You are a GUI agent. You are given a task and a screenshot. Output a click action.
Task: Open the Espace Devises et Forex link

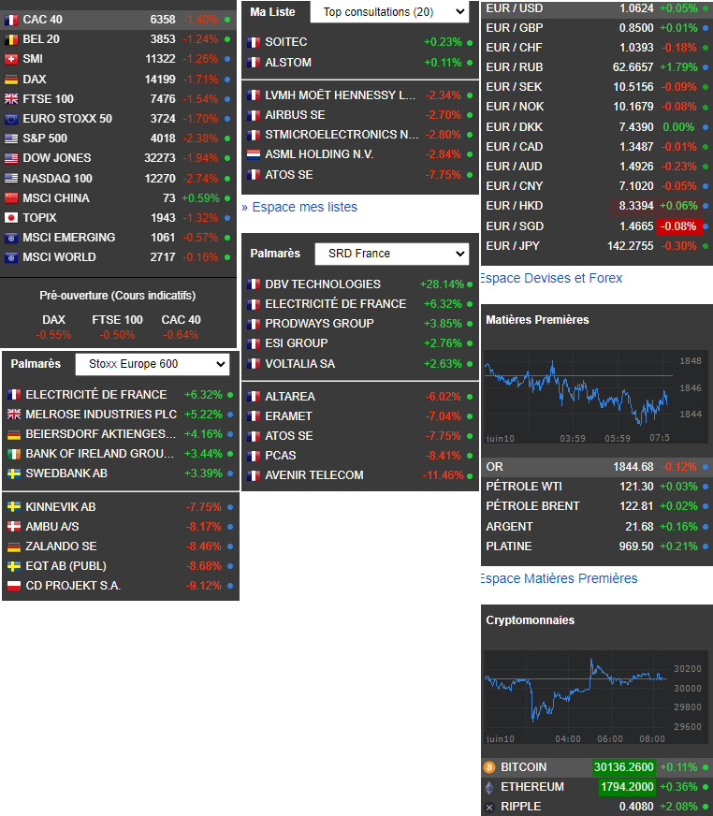551,279
